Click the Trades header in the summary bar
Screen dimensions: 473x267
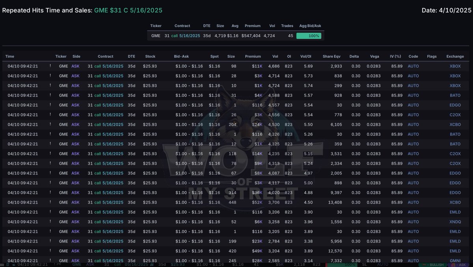point(287,26)
